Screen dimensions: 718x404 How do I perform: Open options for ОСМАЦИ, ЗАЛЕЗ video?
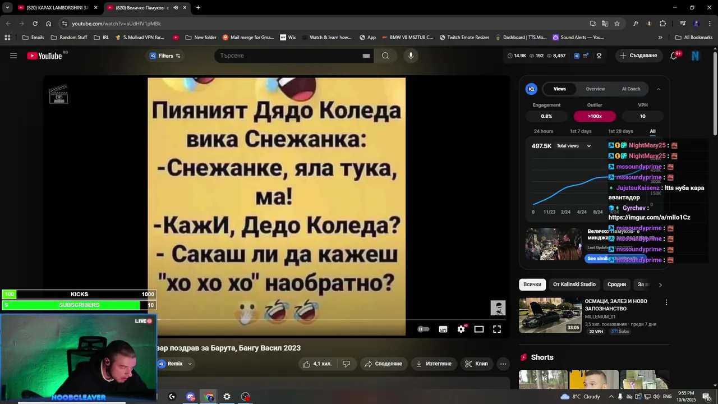pos(666,302)
